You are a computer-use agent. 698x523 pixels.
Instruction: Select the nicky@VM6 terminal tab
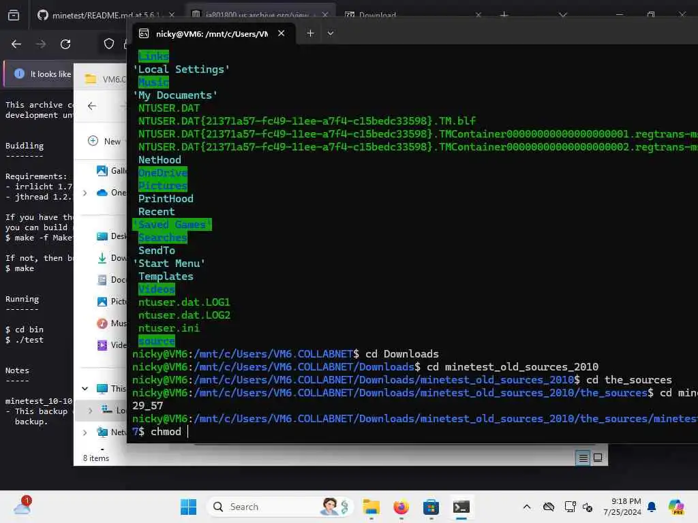click(x=212, y=34)
